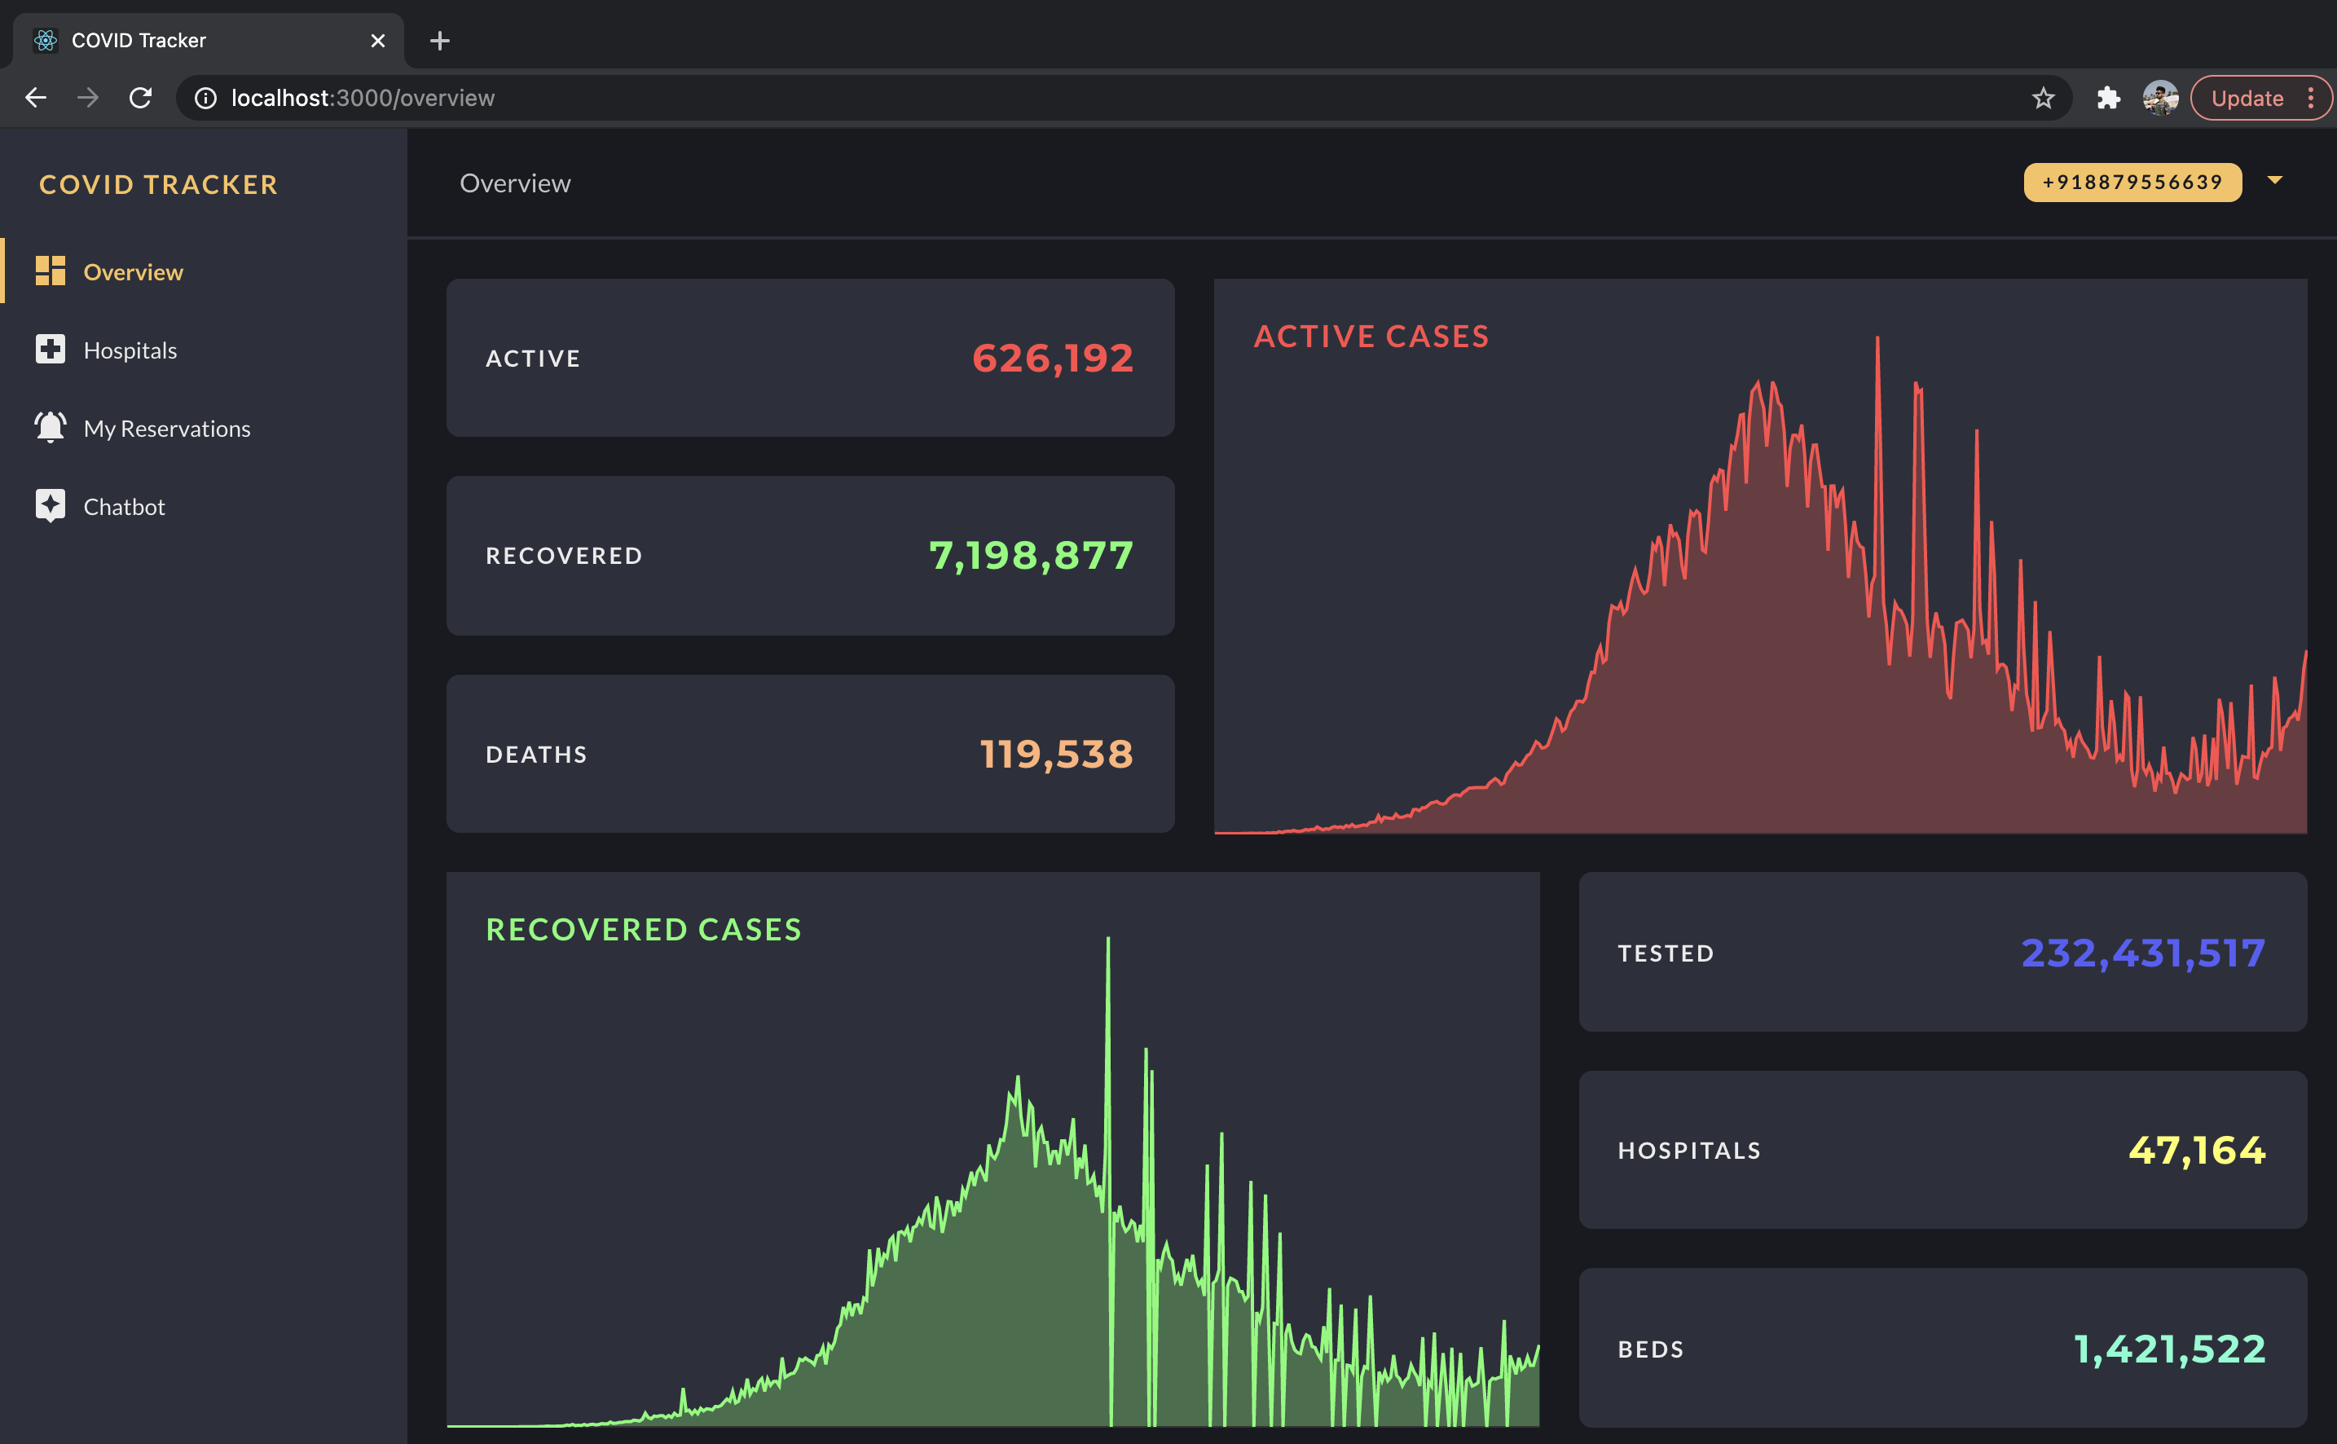Go to My Reservations page

[167, 429]
